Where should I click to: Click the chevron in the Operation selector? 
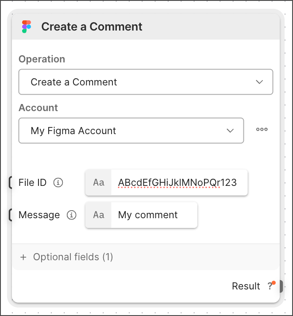click(260, 82)
